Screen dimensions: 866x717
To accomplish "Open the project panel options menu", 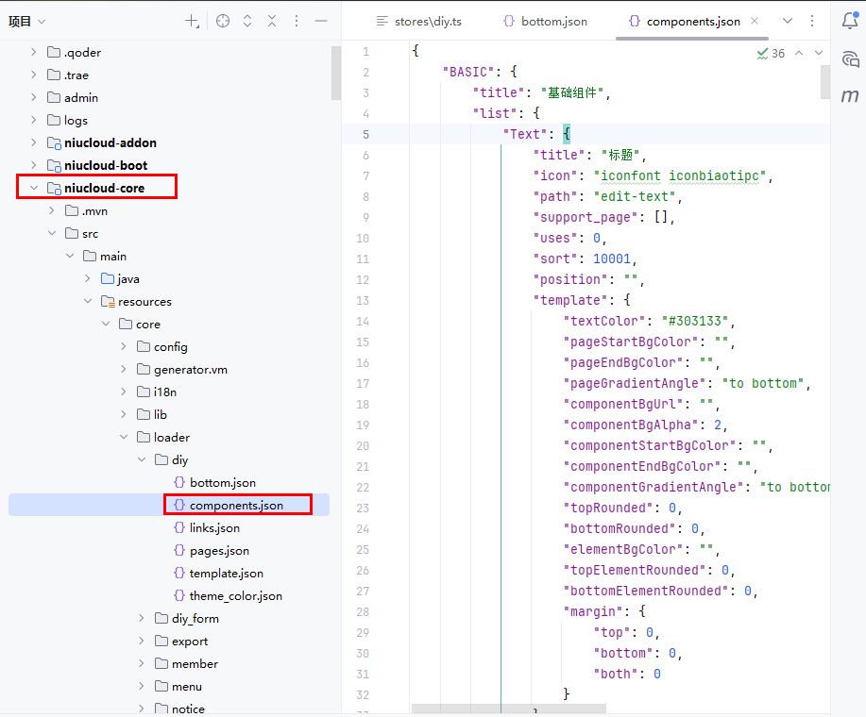I will [x=297, y=21].
